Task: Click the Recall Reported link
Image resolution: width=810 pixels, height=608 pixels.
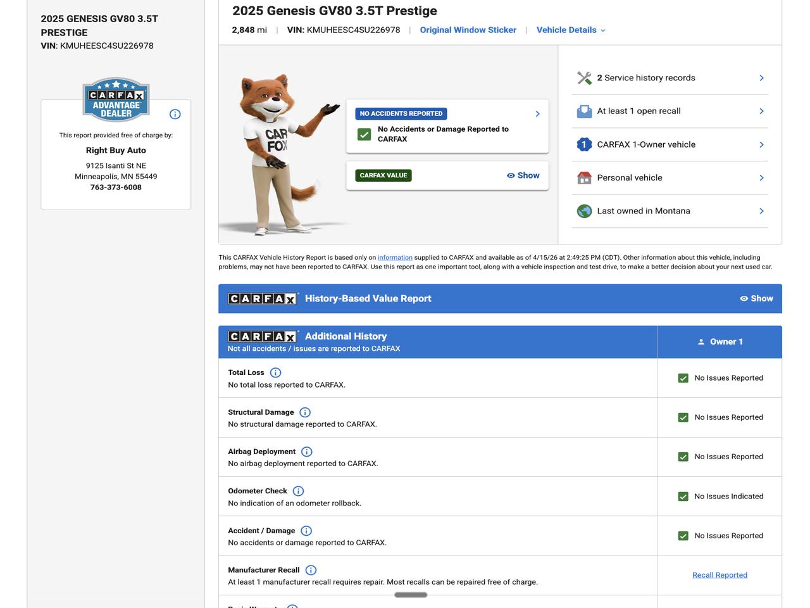Action: pos(720,575)
